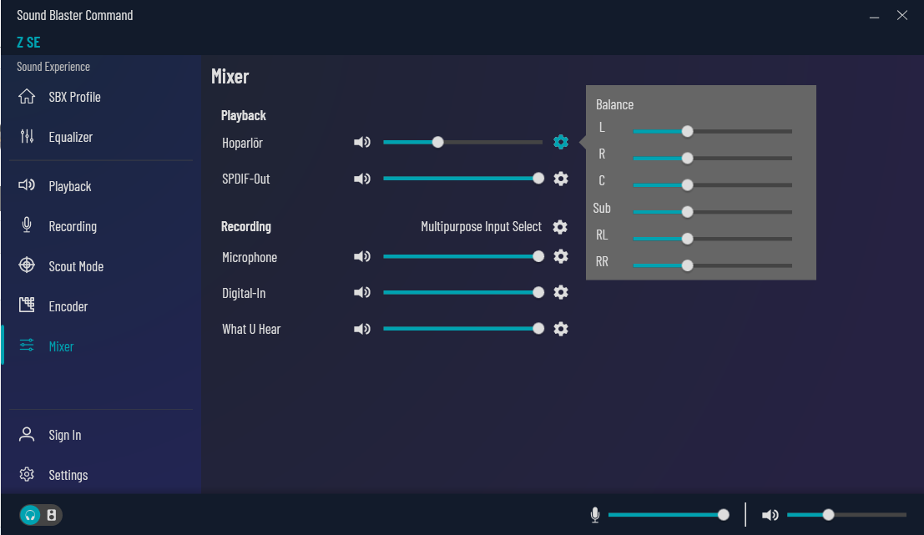924x535 pixels.
Task: Open Digital-In settings gear
Action: pyautogui.click(x=561, y=292)
